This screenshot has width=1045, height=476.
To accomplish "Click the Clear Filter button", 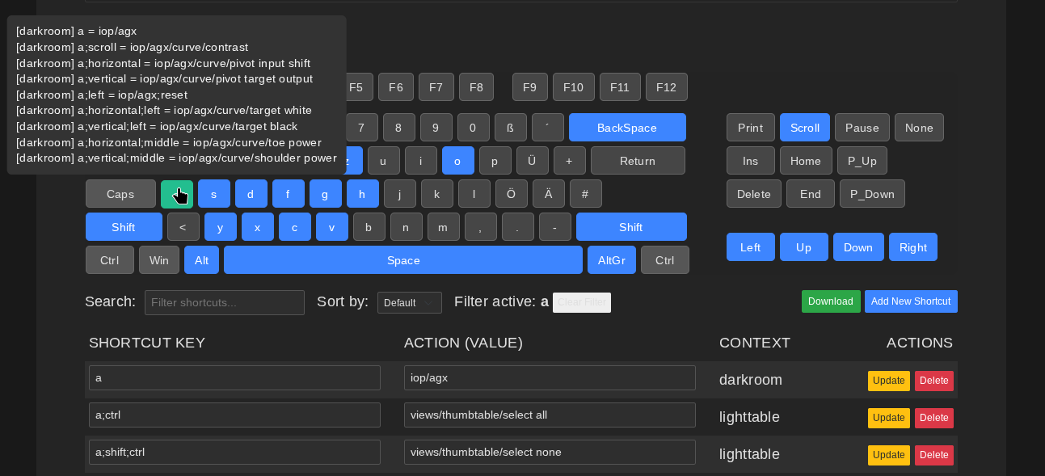I will point(581,302).
